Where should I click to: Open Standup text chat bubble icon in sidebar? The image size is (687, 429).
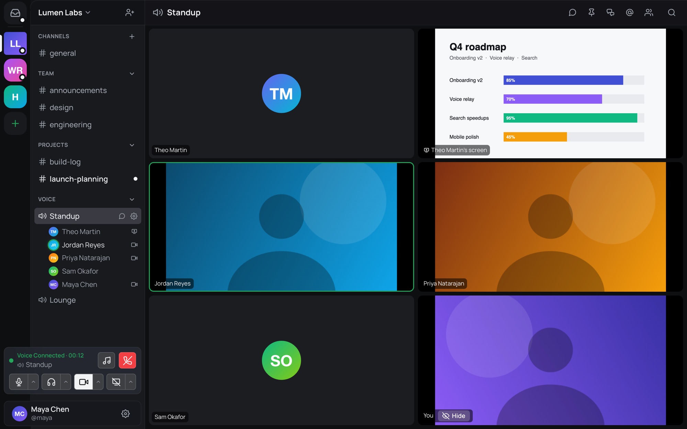(122, 216)
